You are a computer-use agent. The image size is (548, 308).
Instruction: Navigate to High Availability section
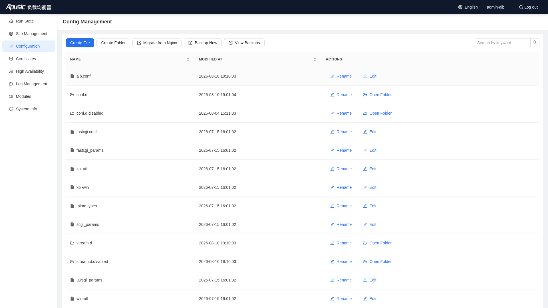coord(29,71)
